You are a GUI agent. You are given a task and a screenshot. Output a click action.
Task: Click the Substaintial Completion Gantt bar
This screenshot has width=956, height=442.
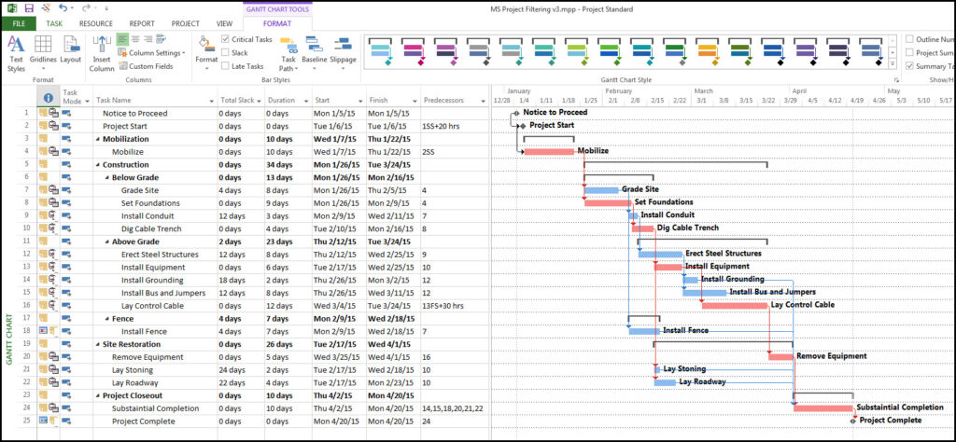pos(823,407)
